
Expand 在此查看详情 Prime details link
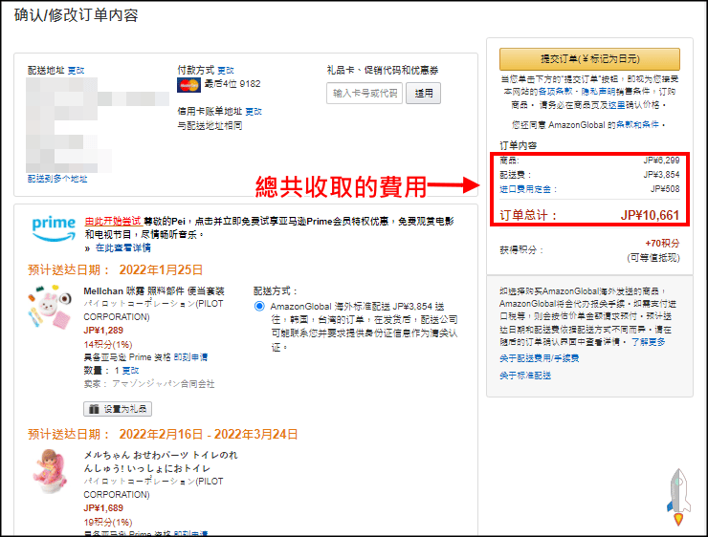(122, 247)
